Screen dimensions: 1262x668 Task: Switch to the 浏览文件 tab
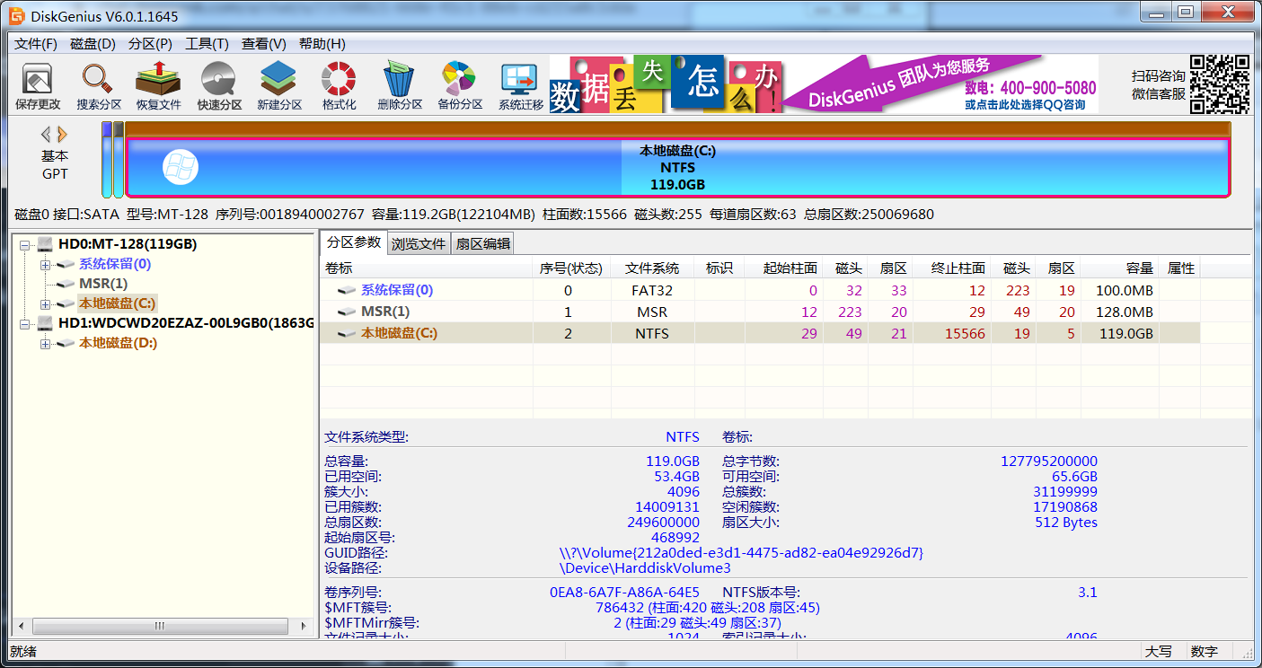click(x=419, y=243)
